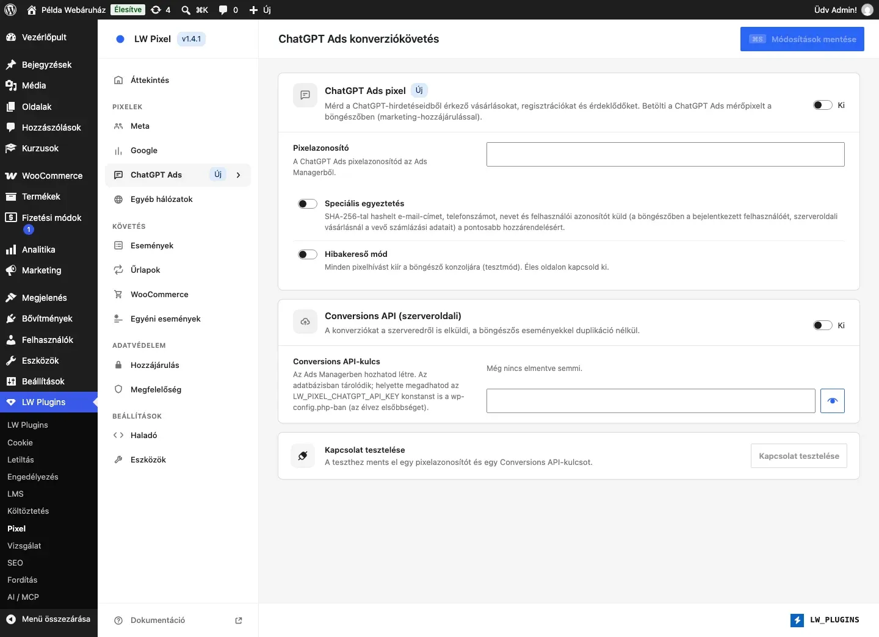Click the Média icon in sidebar
The width and height of the screenshot is (879, 637).
(11, 85)
